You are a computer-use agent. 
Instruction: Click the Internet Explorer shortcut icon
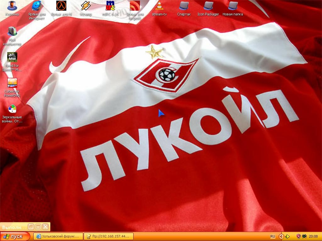tap(37, 6)
